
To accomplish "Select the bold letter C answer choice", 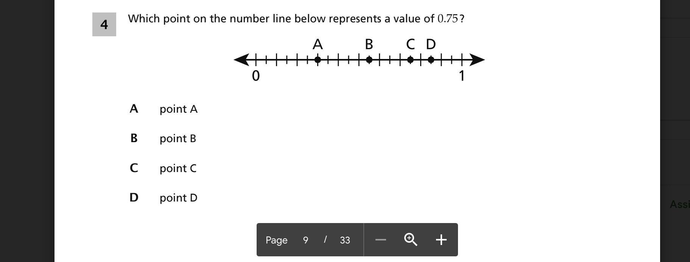I will point(134,168).
